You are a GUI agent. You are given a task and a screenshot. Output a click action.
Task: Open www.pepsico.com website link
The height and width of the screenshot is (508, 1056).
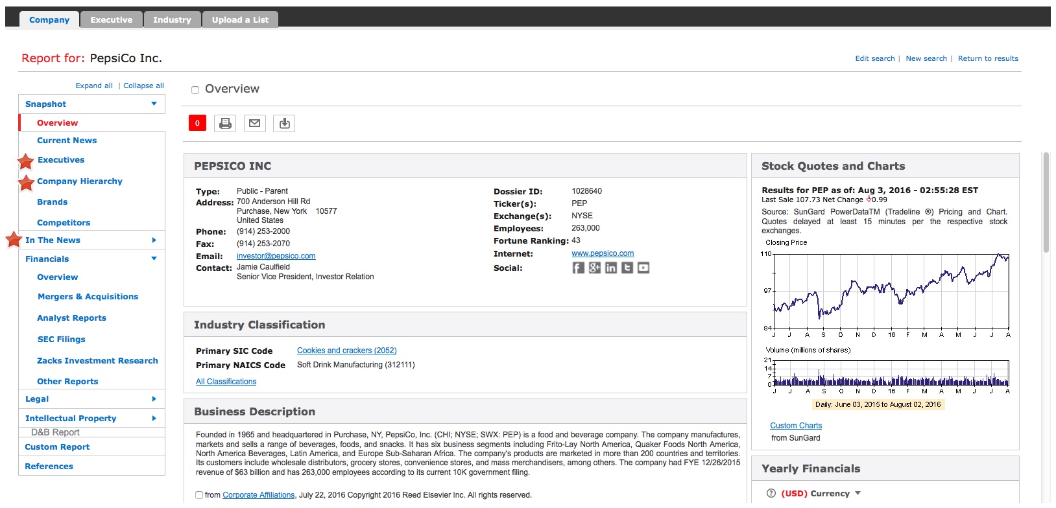point(603,253)
